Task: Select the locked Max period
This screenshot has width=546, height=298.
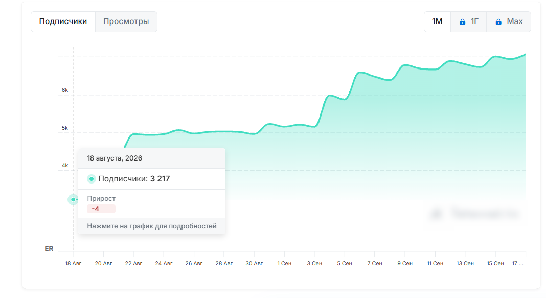Action: tap(509, 21)
